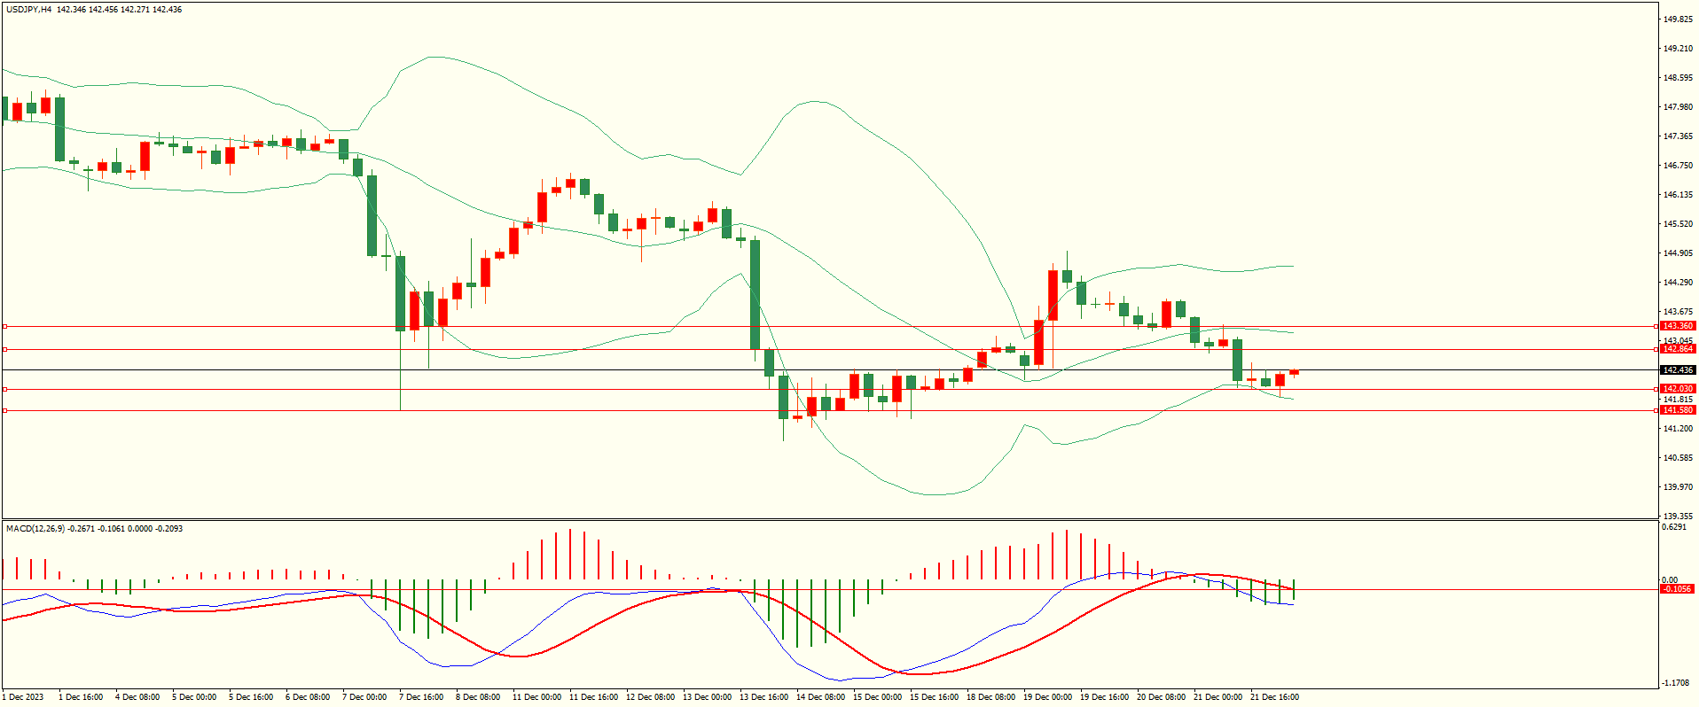Screen dimensions: 1699x707
Task: Click the red 143.360 price tag
Action: point(1678,326)
